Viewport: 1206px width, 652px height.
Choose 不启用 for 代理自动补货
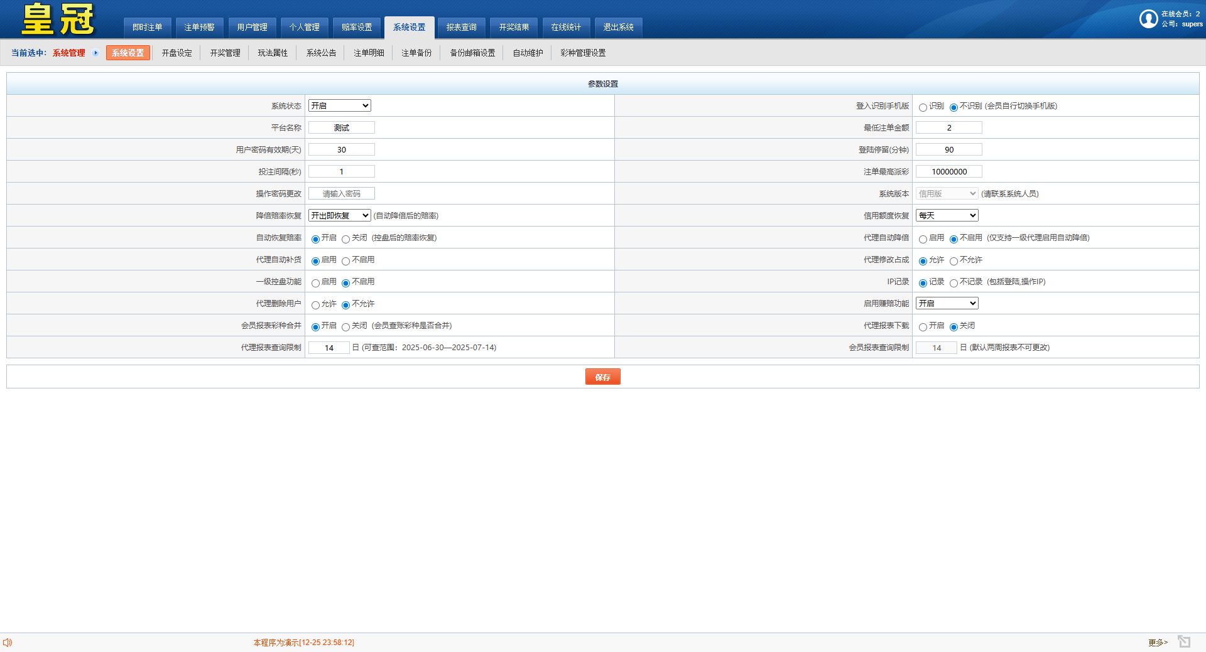(345, 261)
